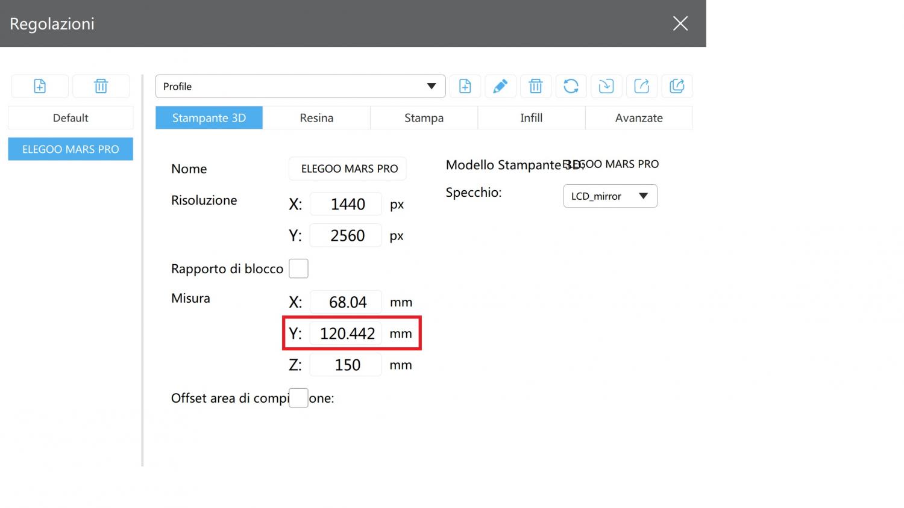Import a profile with the download icon
The image size is (904, 508).
[606, 86]
